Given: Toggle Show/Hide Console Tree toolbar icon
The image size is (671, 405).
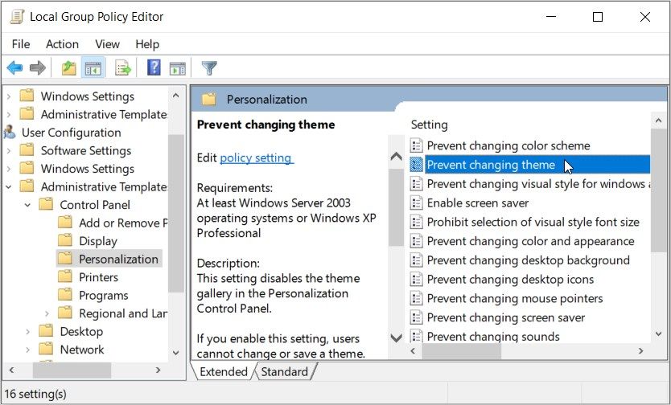Looking at the screenshot, I should tap(93, 67).
